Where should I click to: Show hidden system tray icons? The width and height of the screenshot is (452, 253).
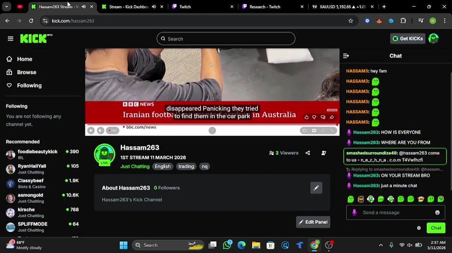coord(381,245)
